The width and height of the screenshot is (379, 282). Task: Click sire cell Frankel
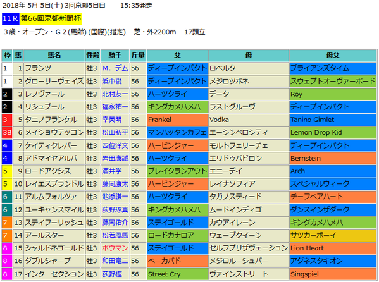pos(177,120)
